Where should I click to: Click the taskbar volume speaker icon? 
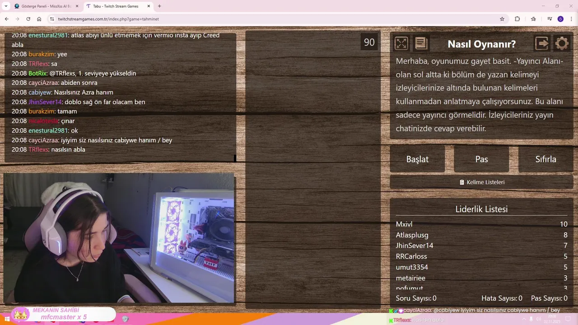538,319
